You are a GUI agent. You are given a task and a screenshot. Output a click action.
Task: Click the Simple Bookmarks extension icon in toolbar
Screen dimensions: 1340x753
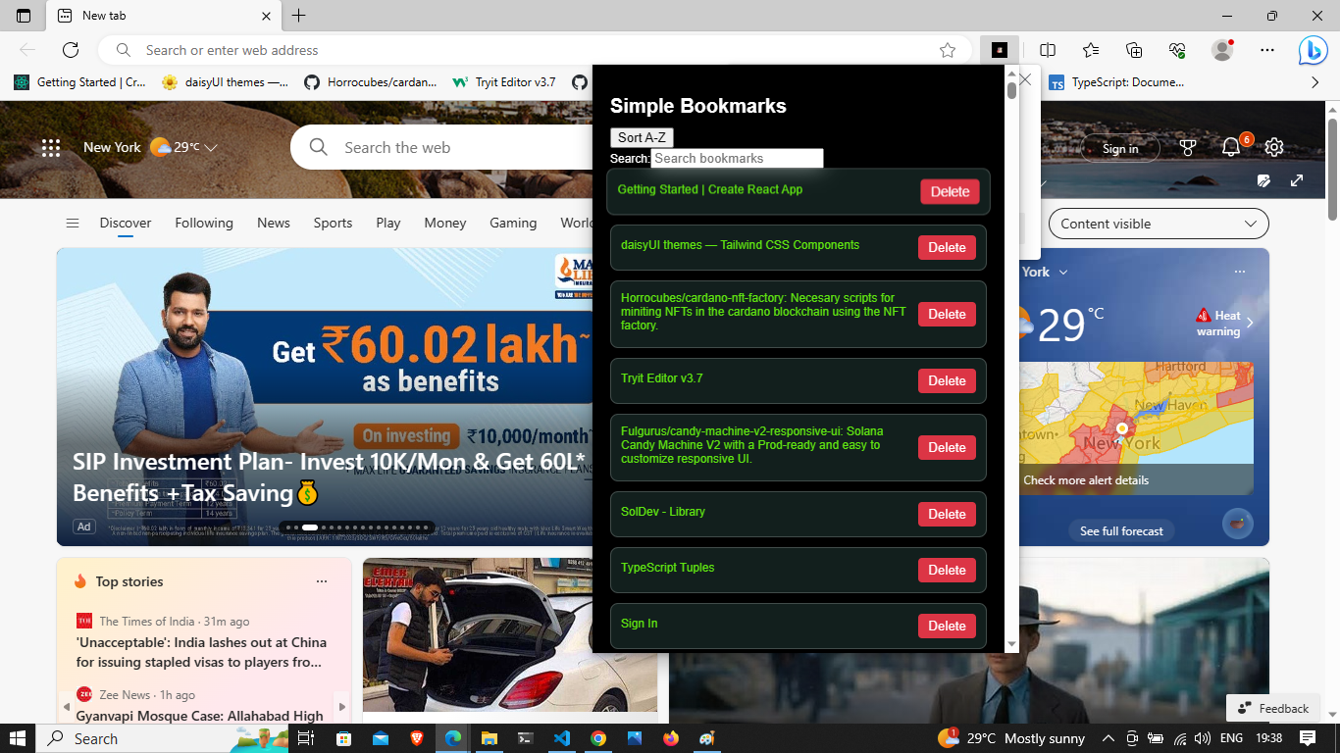coord(999,50)
